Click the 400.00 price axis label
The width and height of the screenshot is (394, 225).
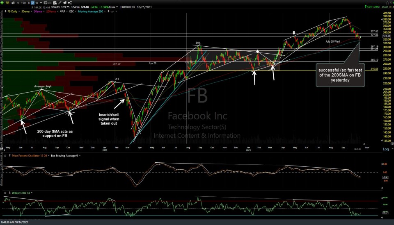point(387,13)
